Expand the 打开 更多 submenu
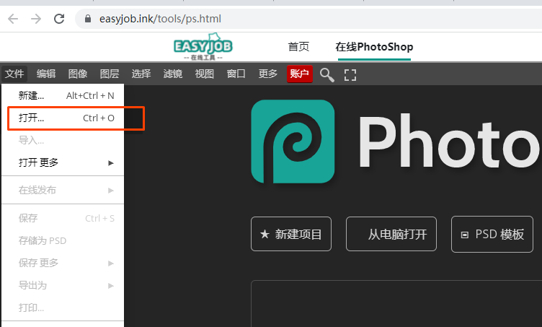The height and width of the screenshot is (327, 542). pos(63,162)
